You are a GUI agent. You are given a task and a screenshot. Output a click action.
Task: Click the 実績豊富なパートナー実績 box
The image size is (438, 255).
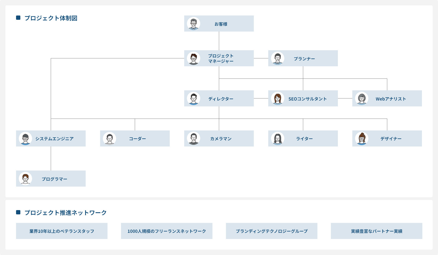[376, 231]
